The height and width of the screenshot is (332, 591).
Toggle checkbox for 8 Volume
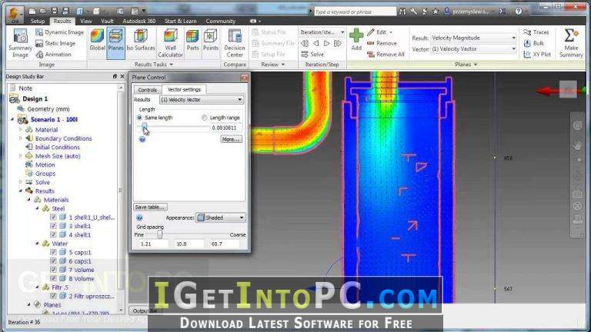click(53, 278)
